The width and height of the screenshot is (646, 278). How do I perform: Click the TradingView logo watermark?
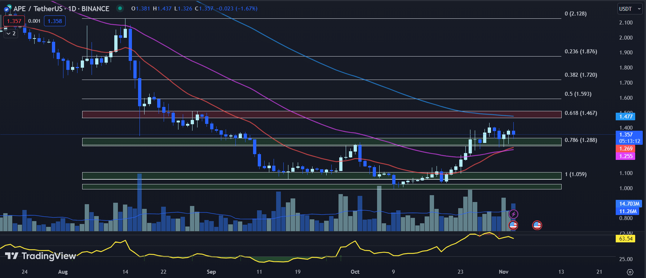pos(40,256)
